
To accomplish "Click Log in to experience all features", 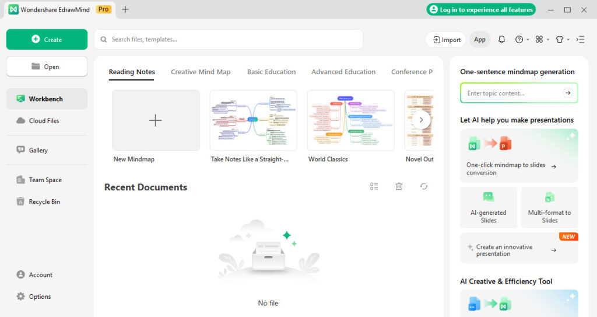I will 481,9.
